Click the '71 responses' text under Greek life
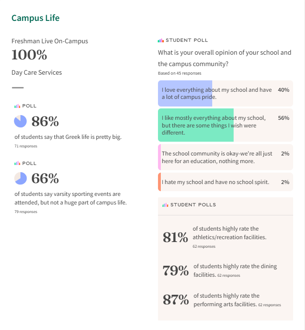 click(26, 146)
